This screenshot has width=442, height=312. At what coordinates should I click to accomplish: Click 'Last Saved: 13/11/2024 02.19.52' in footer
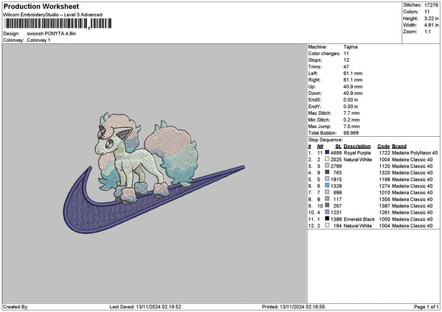coord(145,307)
